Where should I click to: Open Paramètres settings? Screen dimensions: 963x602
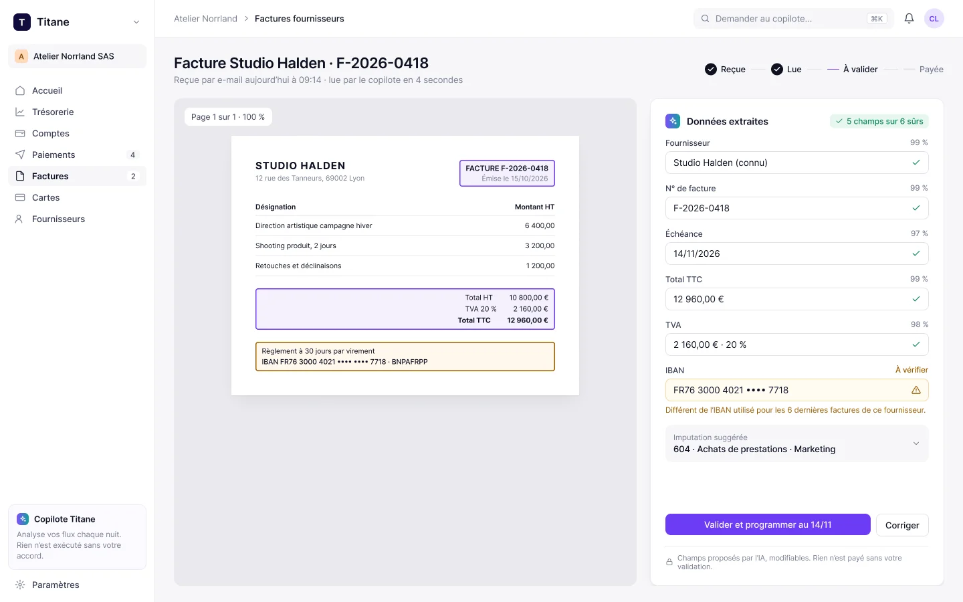coord(78,585)
